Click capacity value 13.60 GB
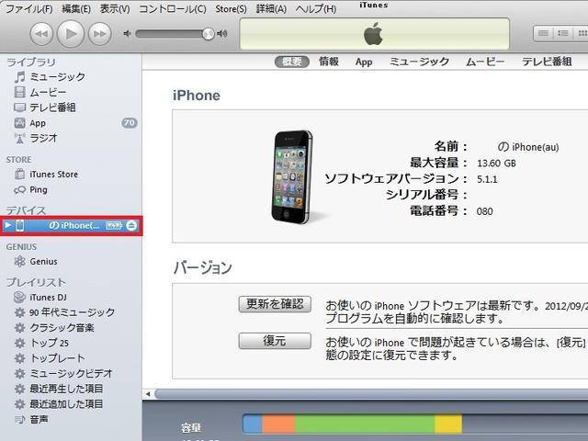Viewport: 588px width, 441px height. [496, 164]
